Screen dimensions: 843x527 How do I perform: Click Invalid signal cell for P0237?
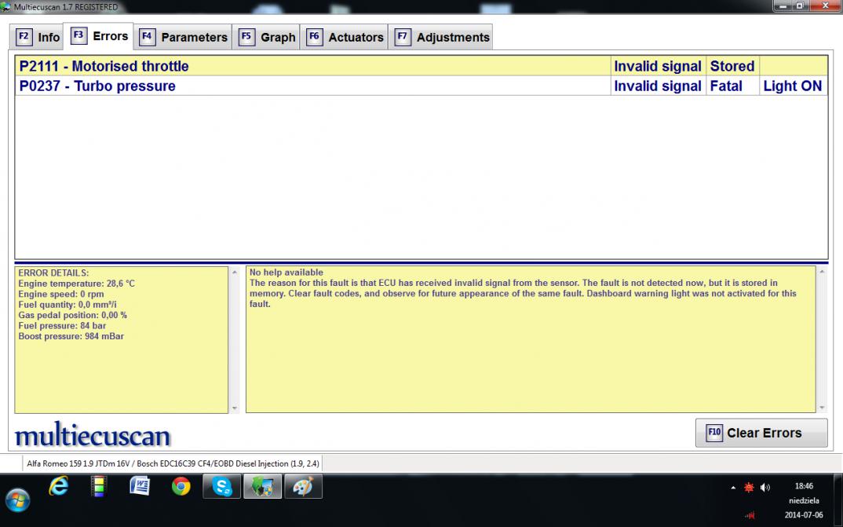tap(658, 86)
